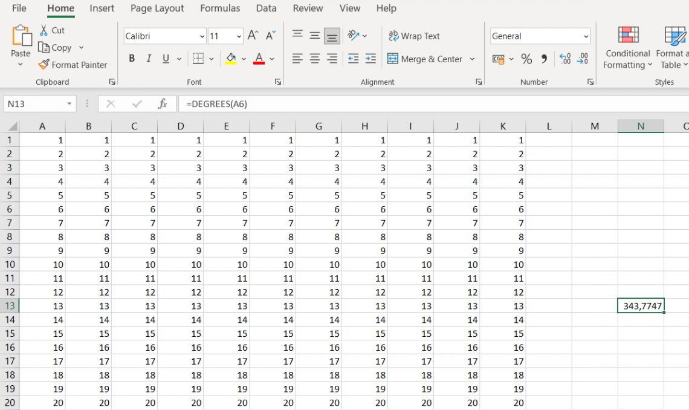Toggle Bold formatting

tap(132, 59)
